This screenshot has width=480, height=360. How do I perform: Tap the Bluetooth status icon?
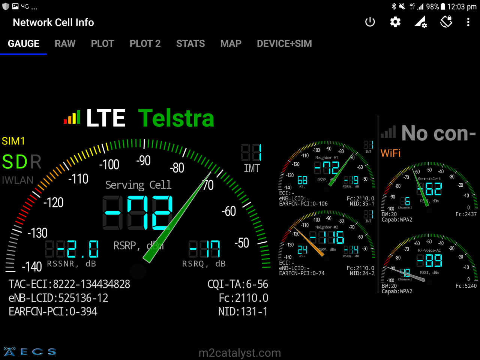pos(394,6)
